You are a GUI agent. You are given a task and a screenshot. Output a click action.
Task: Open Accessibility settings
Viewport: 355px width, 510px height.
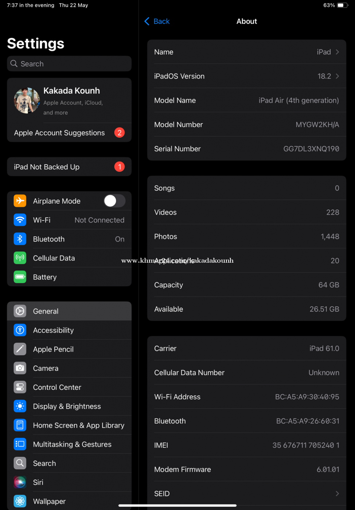(69, 330)
